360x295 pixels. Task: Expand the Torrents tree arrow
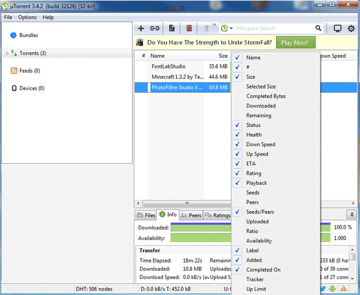(7, 54)
